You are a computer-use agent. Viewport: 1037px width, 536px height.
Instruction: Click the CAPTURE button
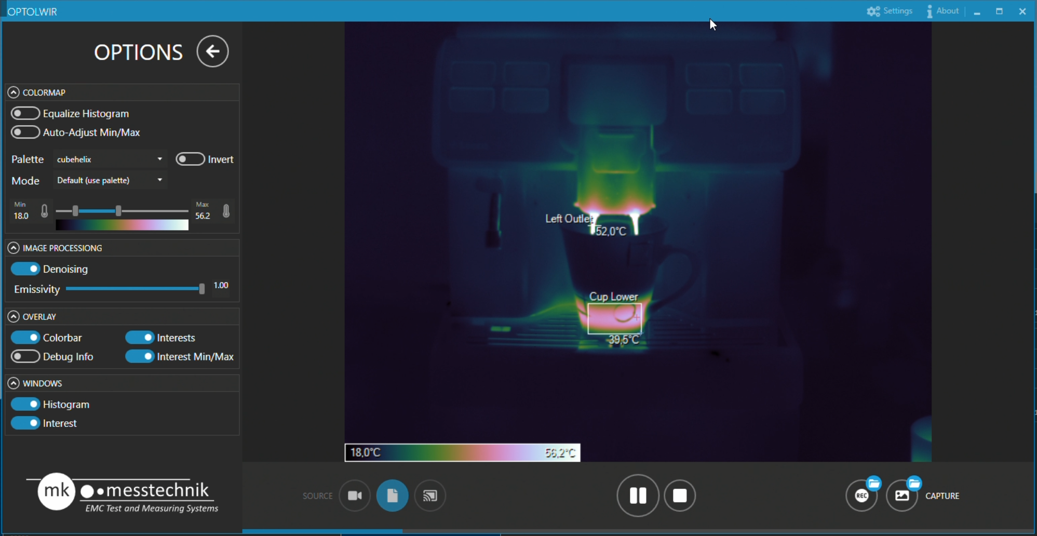tap(903, 495)
